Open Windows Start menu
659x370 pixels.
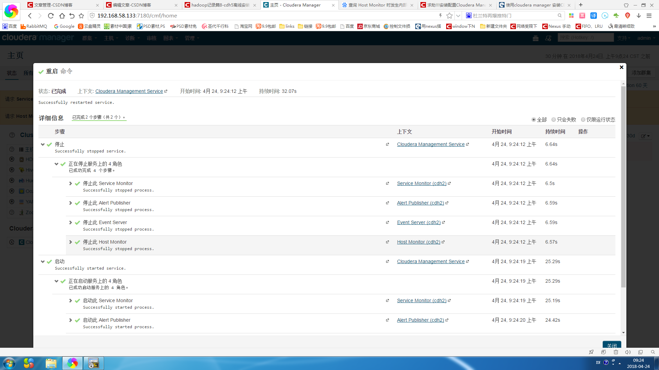9,363
